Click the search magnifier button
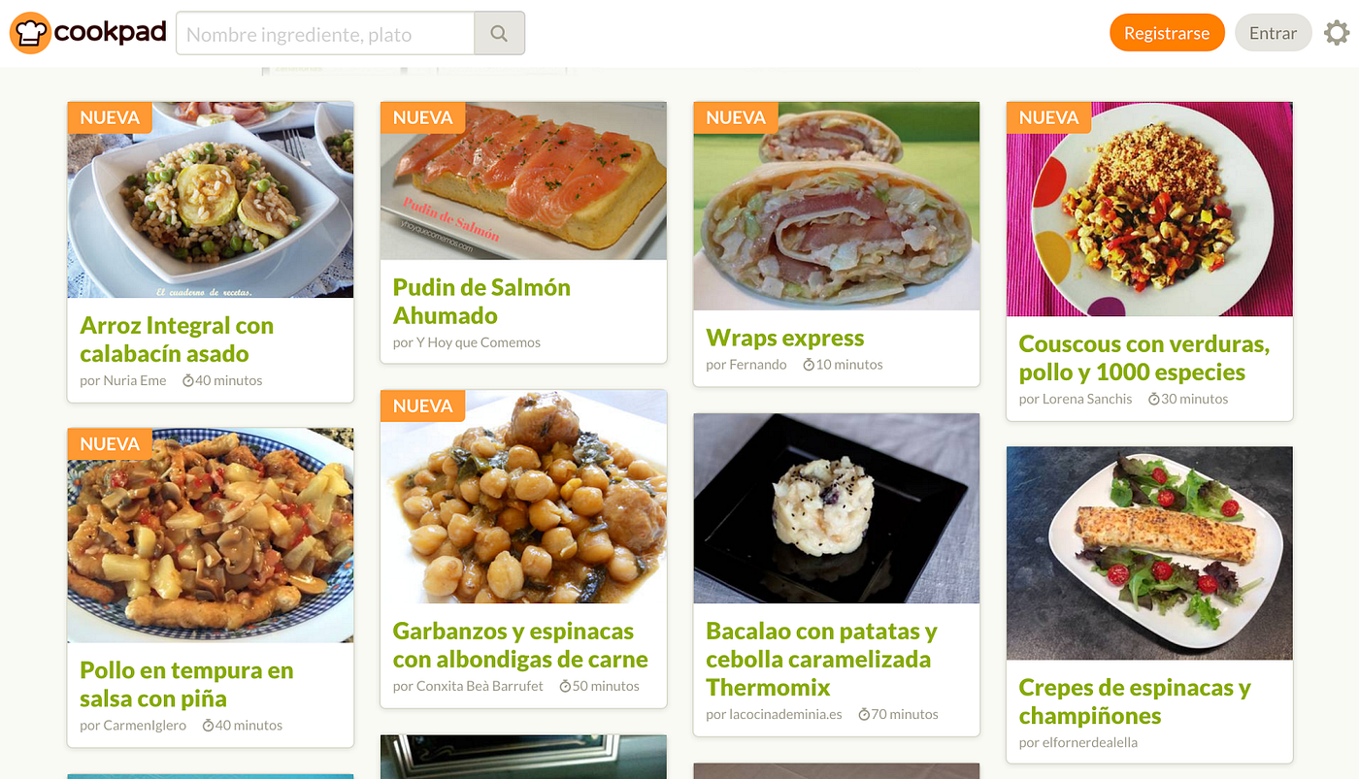Screen dimensions: 1359x779 pos(499,34)
